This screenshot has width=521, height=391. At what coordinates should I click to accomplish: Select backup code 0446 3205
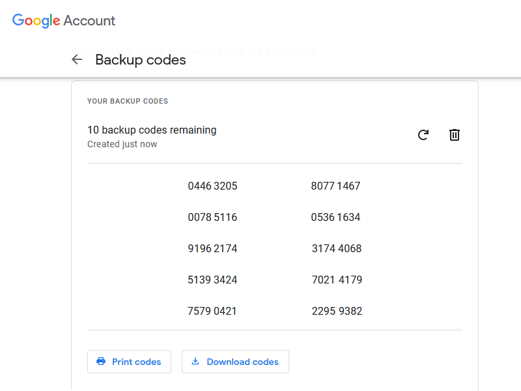tap(212, 186)
